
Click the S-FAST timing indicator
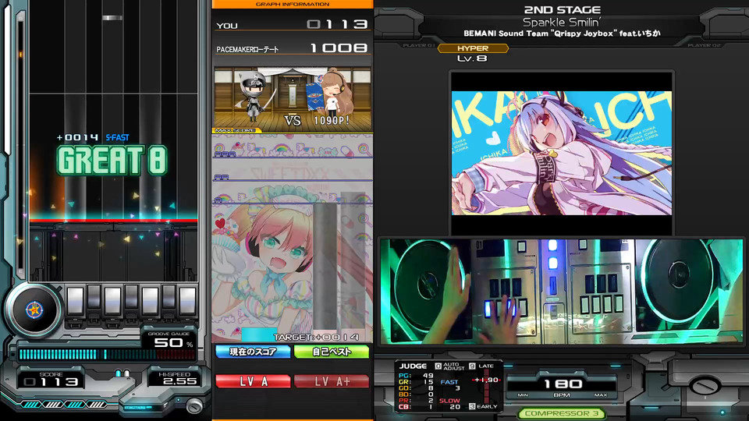[118, 137]
